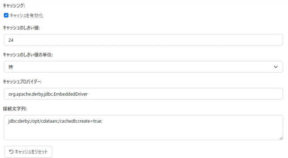Focus the キャッシュのしきい値 input field
The image size is (288, 158).
point(143,40)
